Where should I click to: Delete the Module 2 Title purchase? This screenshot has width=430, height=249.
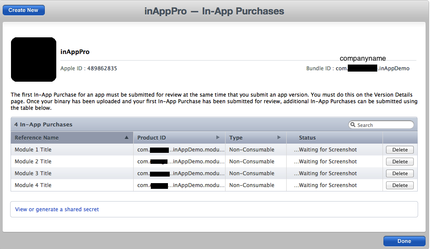coord(400,162)
